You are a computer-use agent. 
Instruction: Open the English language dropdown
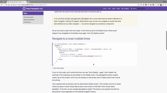(x=126, y=9)
